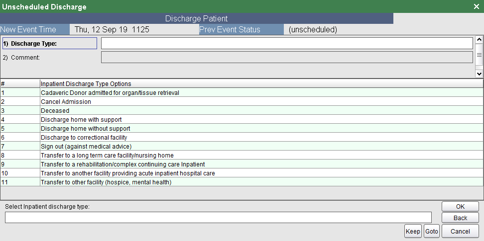This screenshot has width=484, height=241.
Task: Click the # column header
Action: [x=20, y=84]
